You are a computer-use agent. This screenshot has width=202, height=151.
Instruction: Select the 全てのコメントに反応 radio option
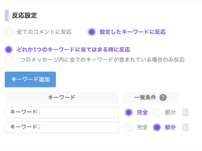click(9, 32)
